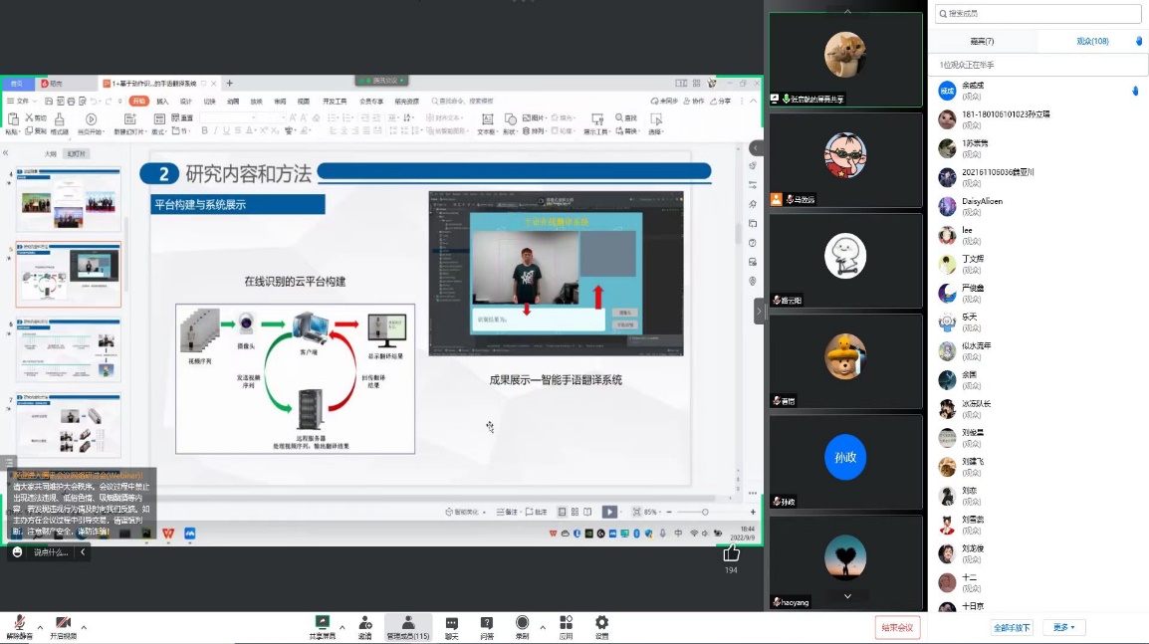
Task: Open the Q&A icon in toolbar
Action: (x=487, y=626)
